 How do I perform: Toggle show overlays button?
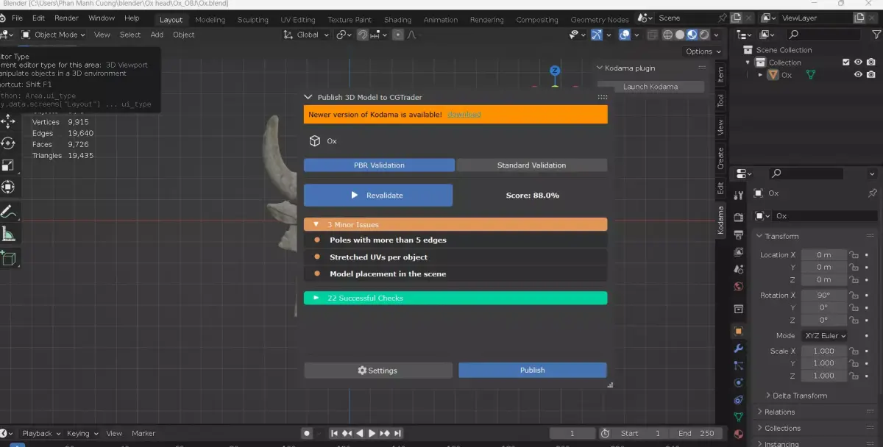[x=624, y=35]
